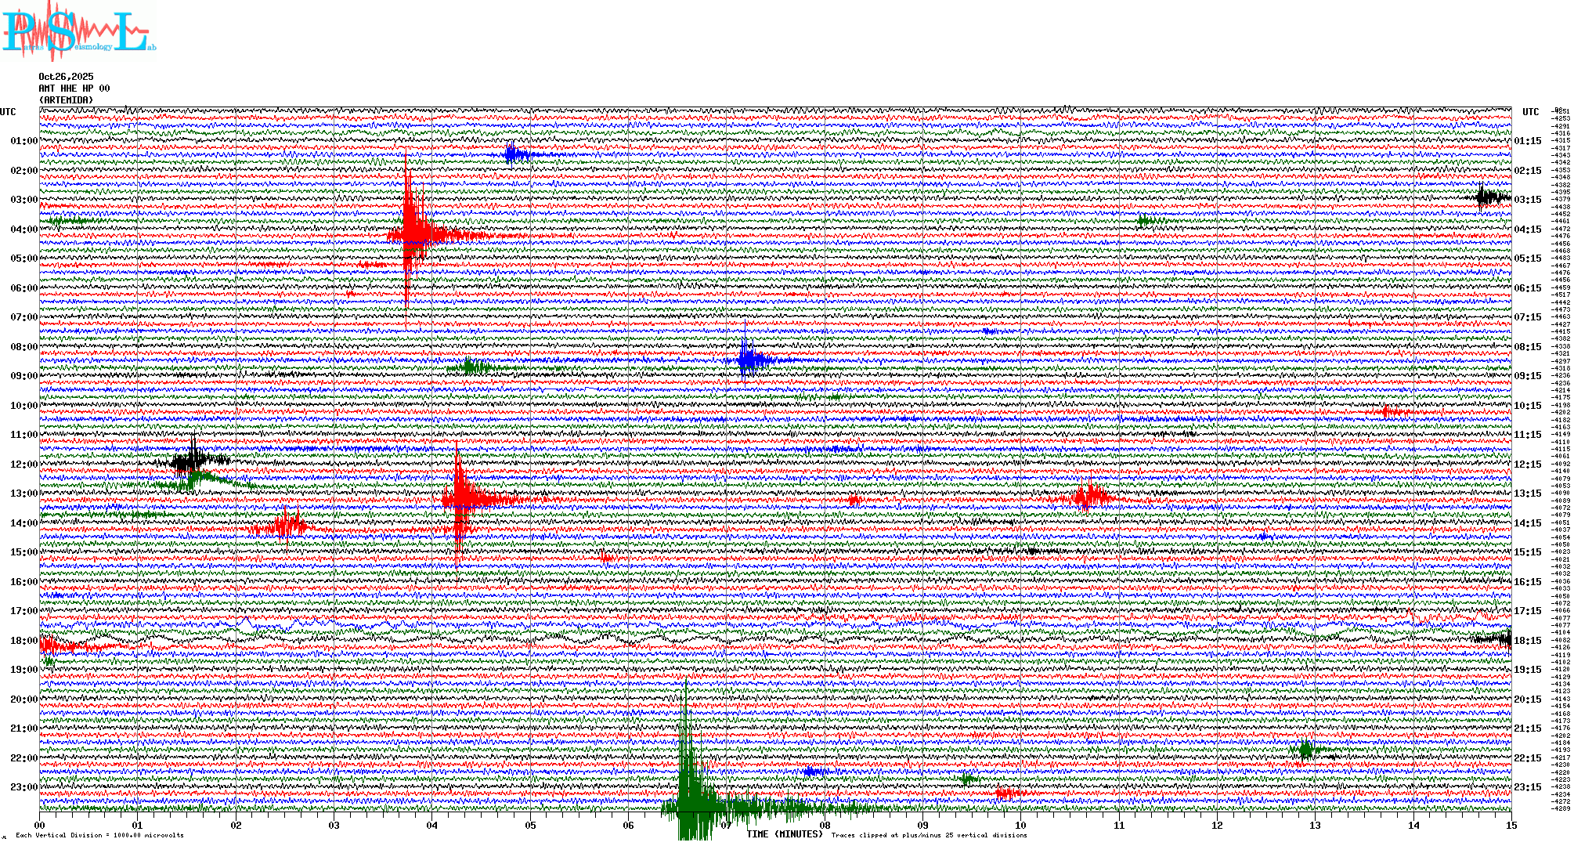
Task: Click the 15 minute tick on bottom axis
Action: pos(1511,825)
